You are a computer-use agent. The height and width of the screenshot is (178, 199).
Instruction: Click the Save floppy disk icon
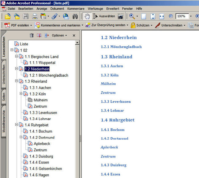pyautogui.click(x=26, y=16)
